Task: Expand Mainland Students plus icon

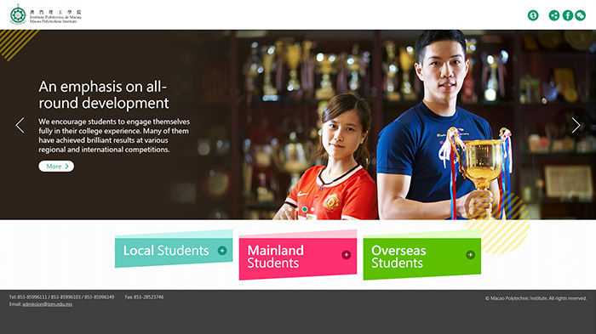Action: tap(346, 255)
